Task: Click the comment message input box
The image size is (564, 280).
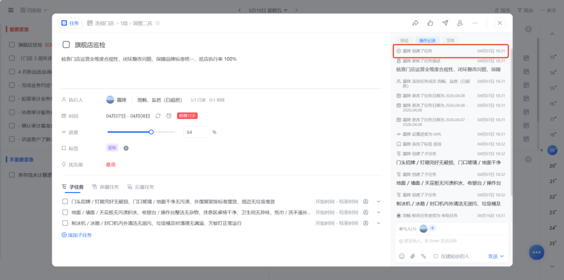Action: tap(452, 241)
